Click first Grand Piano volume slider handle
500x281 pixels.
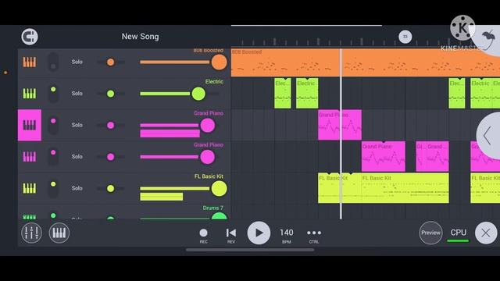[x=208, y=125]
